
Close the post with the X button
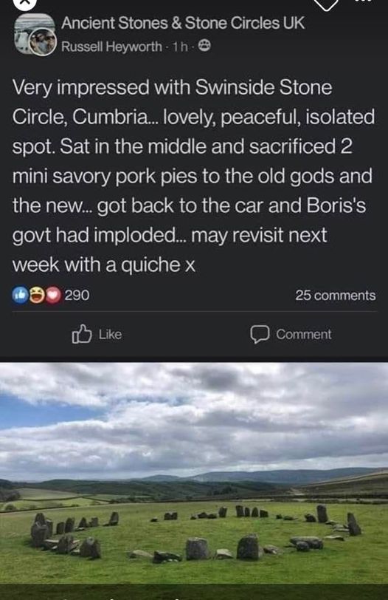click(25, 4)
